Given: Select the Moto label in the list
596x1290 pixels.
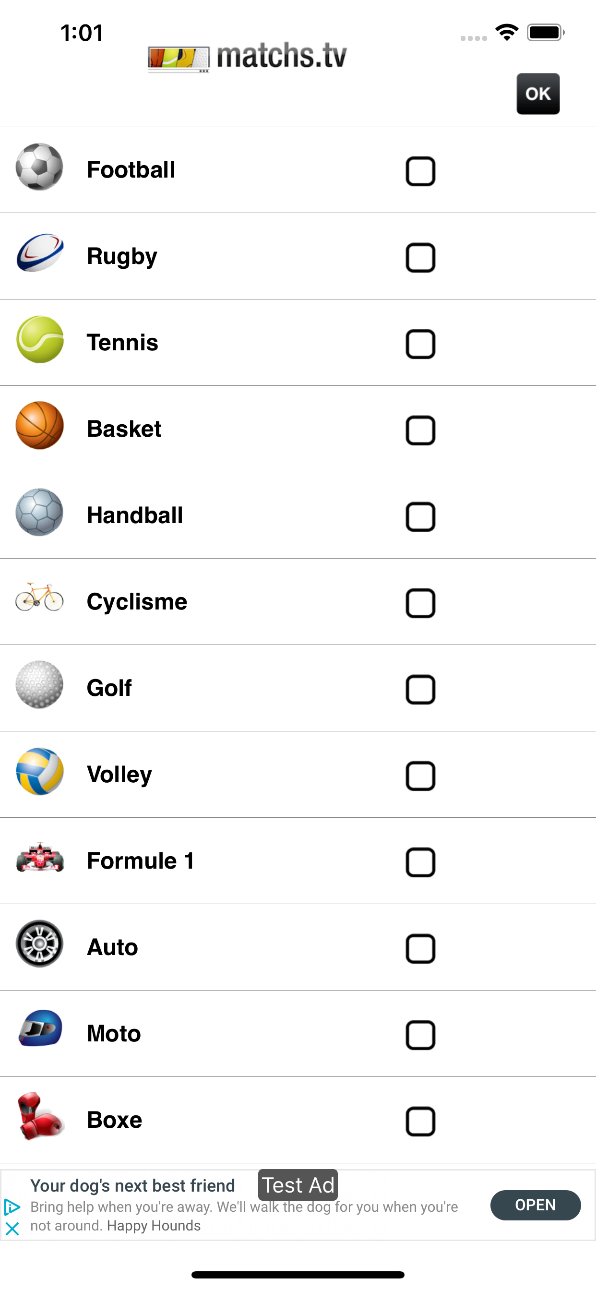Looking at the screenshot, I should point(114,1034).
